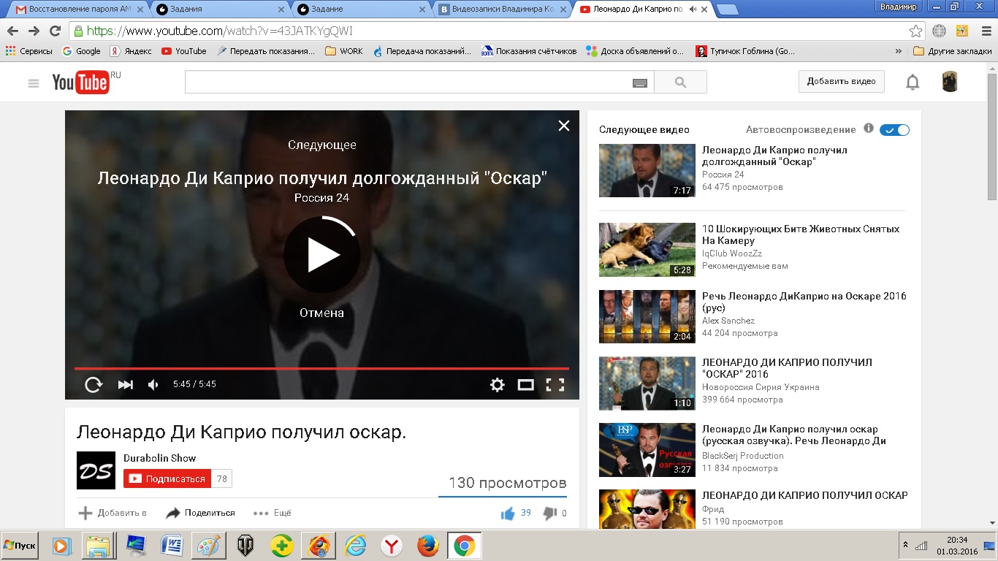
Task: Close the next video overlay with X
Action: (564, 126)
